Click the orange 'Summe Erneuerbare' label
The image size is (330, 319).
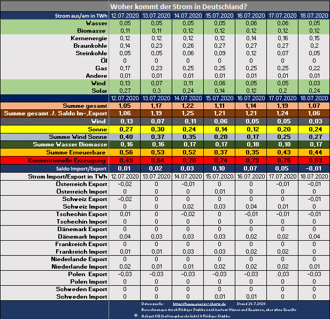pos(76,153)
